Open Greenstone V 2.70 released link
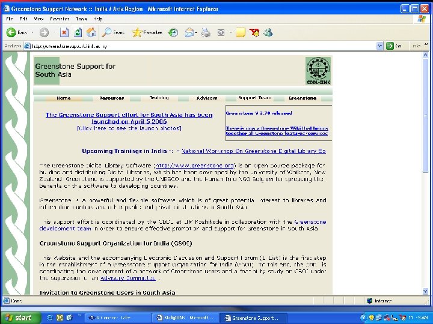 pos(259,113)
